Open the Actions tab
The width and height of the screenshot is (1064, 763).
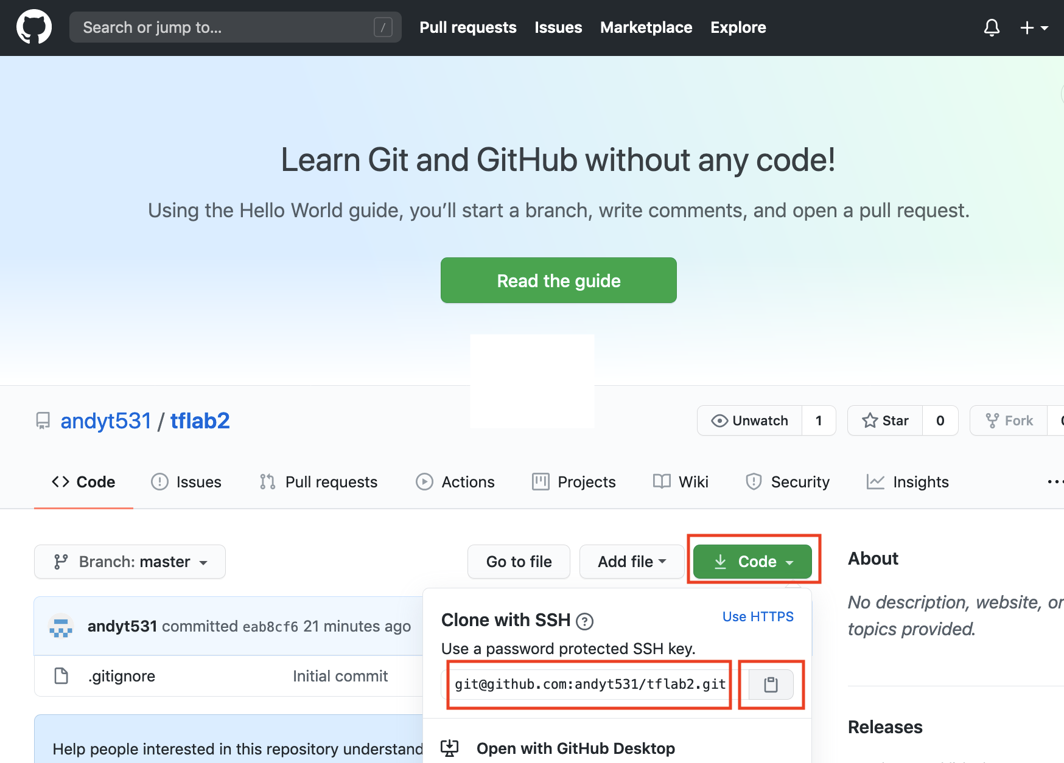pyautogui.click(x=455, y=482)
